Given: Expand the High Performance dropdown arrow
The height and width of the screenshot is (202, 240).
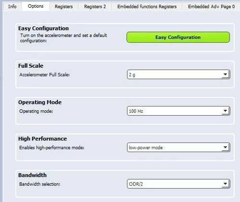Looking at the screenshot, I should [x=225, y=147].
